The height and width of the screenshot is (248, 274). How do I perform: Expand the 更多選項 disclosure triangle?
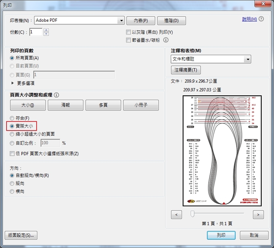(13, 83)
